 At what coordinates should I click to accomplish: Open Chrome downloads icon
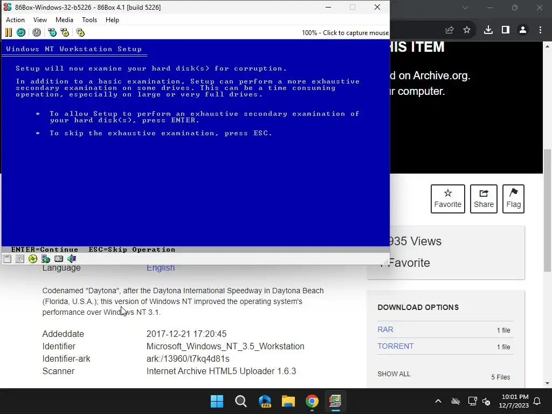tap(488, 30)
